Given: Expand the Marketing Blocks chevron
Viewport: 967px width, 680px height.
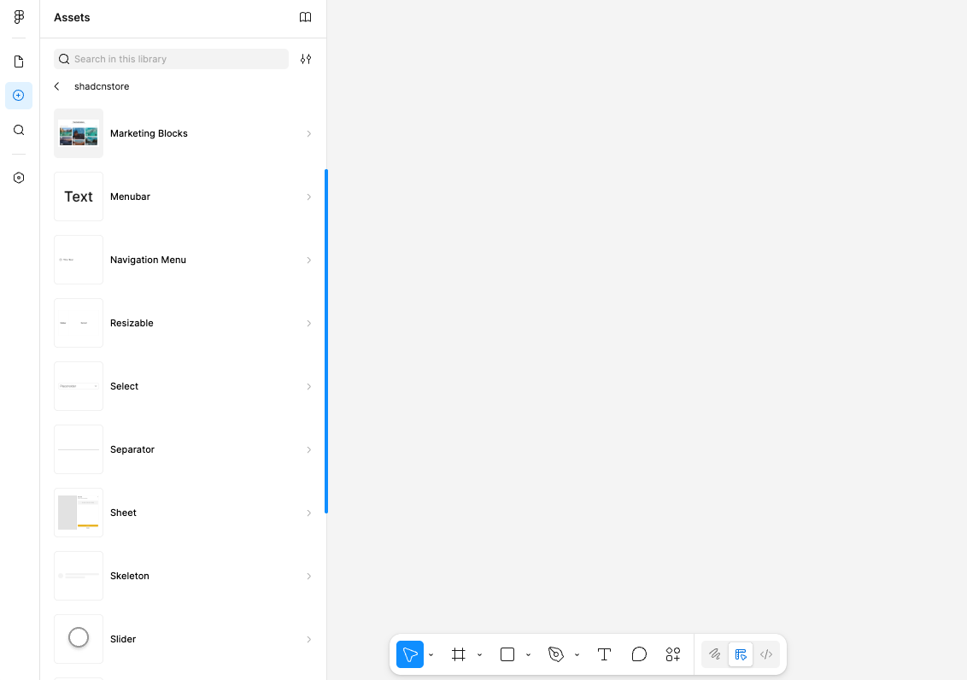Looking at the screenshot, I should click(x=309, y=134).
